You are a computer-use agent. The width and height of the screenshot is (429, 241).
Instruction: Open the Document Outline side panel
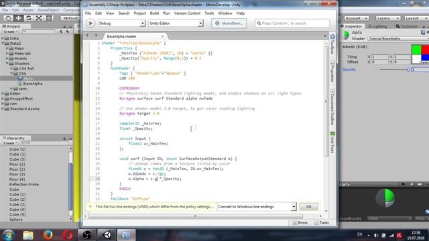tap(332, 107)
